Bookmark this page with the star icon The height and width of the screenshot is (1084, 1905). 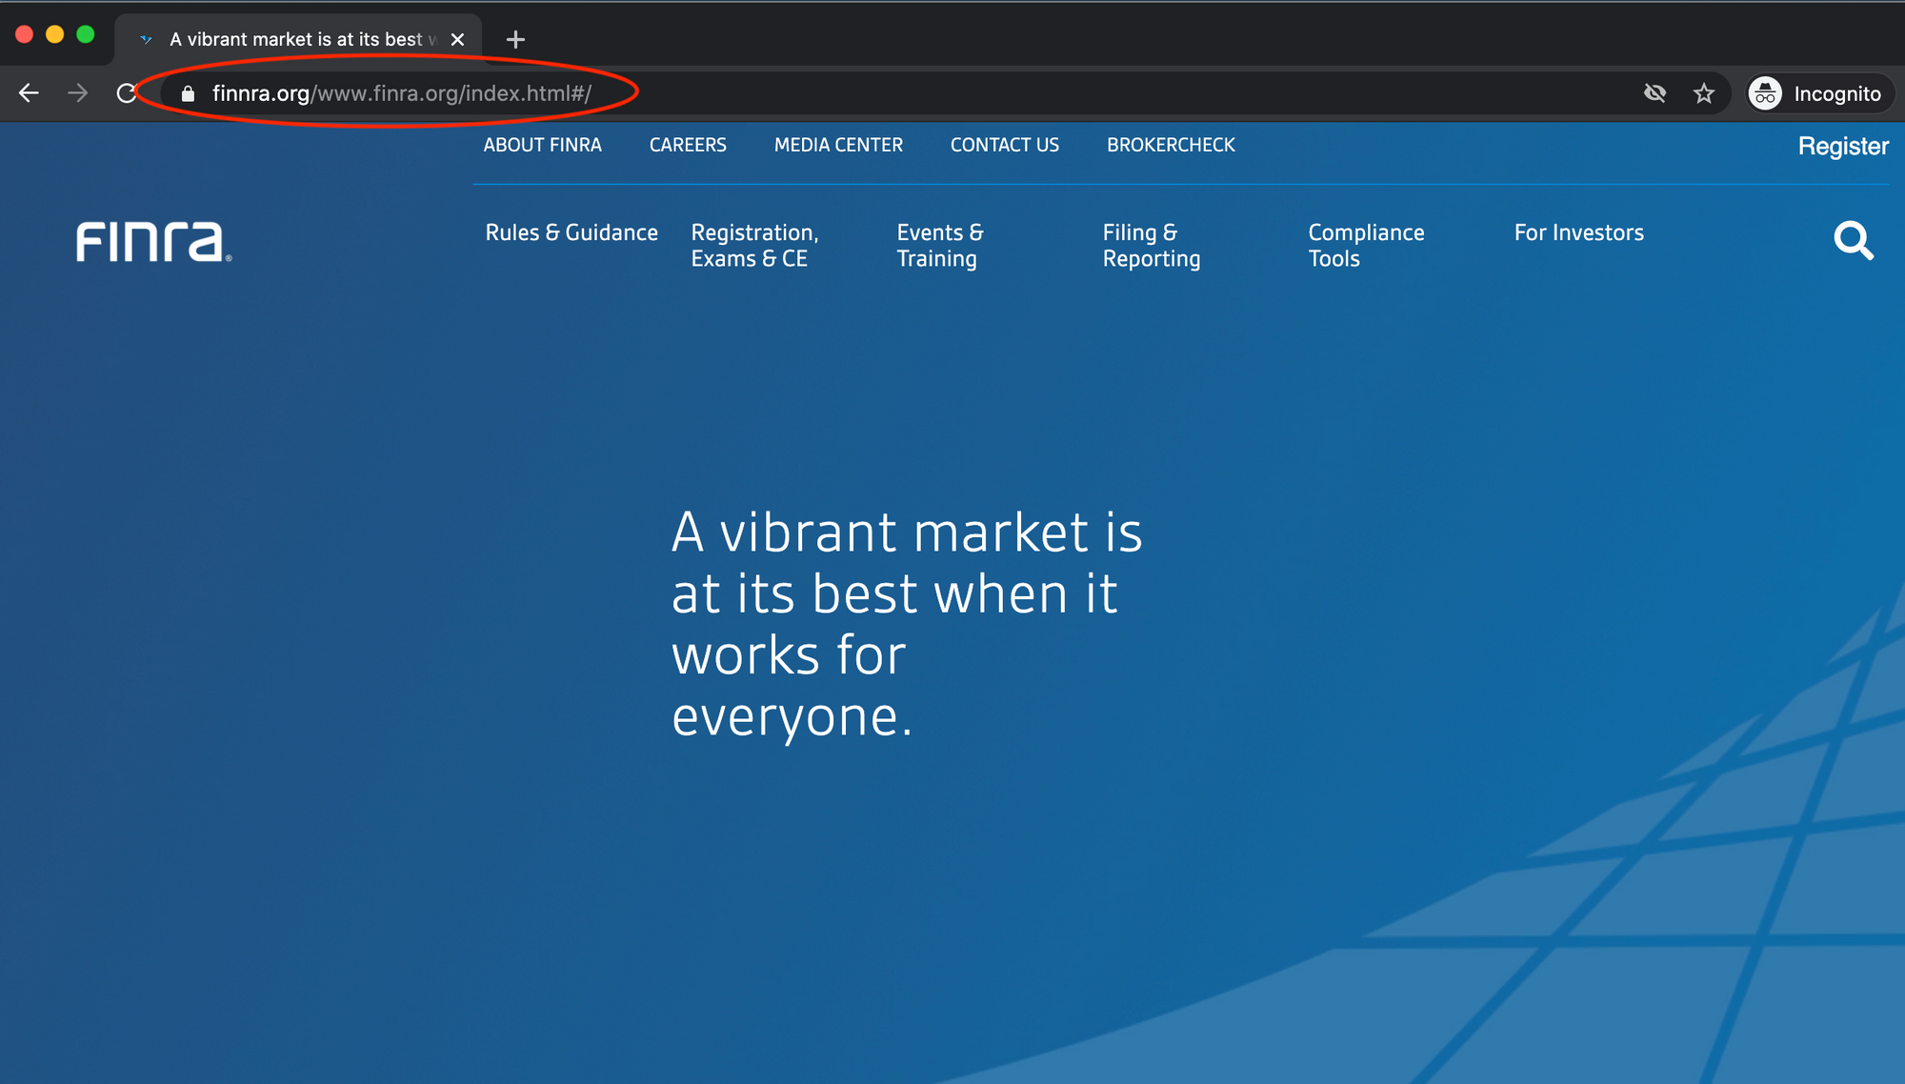(1704, 93)
